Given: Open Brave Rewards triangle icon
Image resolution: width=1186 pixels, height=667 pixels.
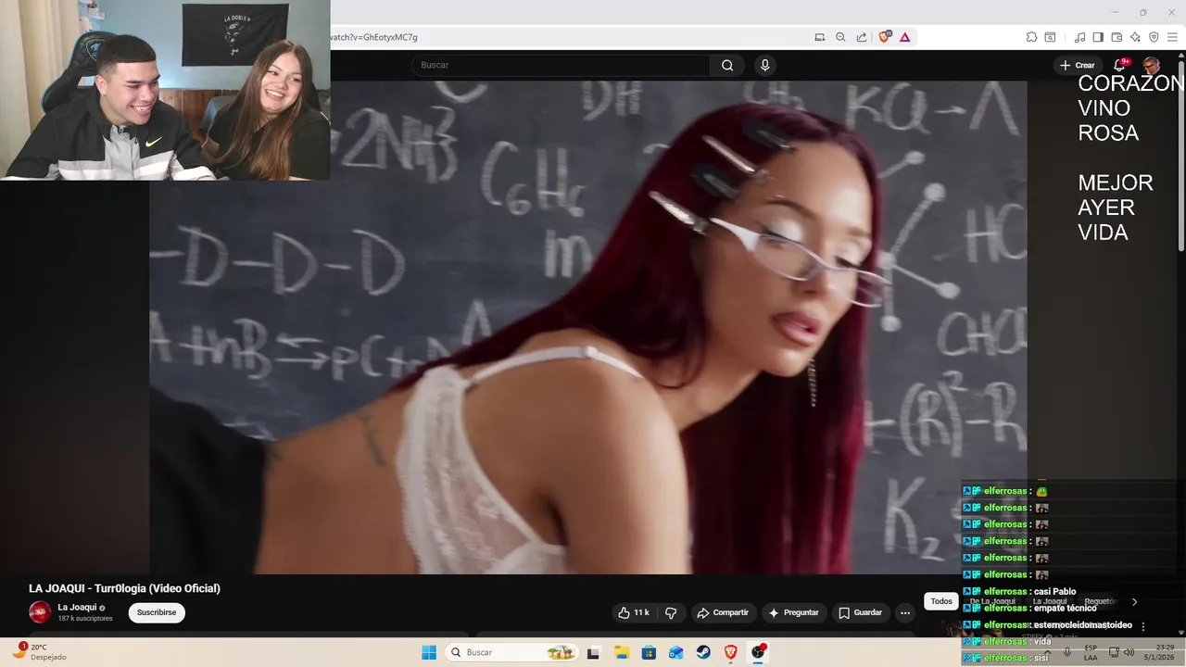Looking at the screenshot, I should coord(904,37).
